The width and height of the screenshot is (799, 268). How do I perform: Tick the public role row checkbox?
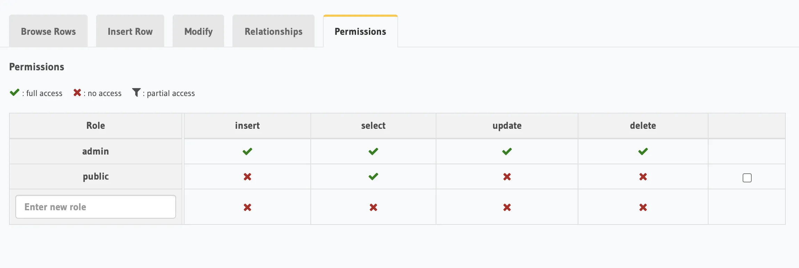(x=747, y=178)
